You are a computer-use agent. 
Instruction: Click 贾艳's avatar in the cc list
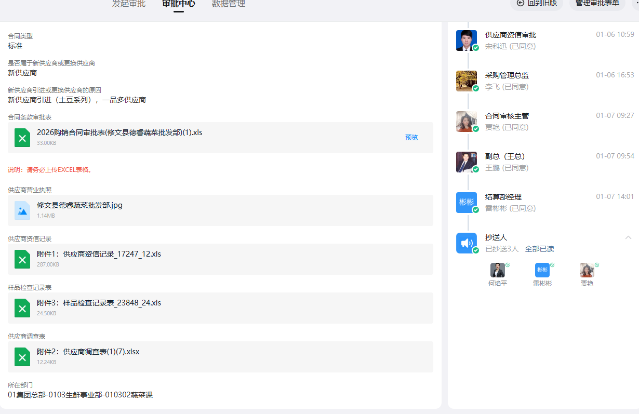click(x=587, y=270)
